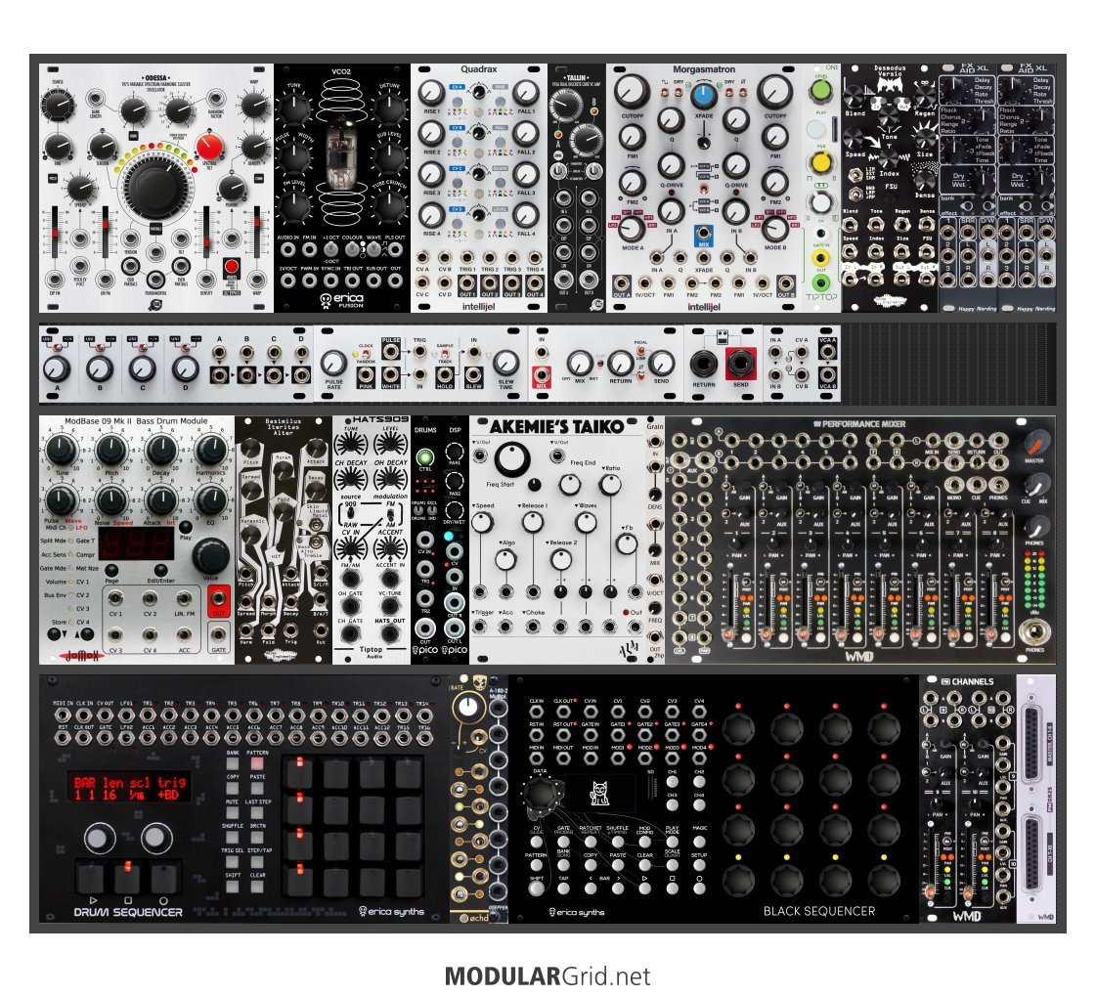The image size is (1096, 997).
Task: Select the CH4 button on Black Sequencer
Action: point(699,805)
